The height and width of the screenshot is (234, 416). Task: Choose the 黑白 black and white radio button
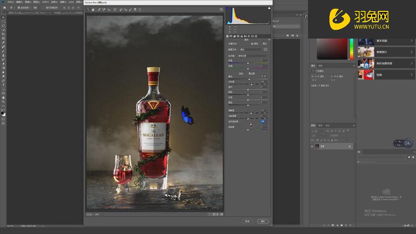point(261,44)
